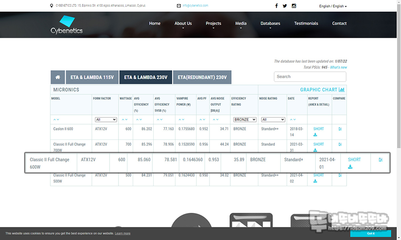The width and height of the screenshot is (401, 240).
Task: Expand the About Us menu
Action: click(x=183, y=24)
